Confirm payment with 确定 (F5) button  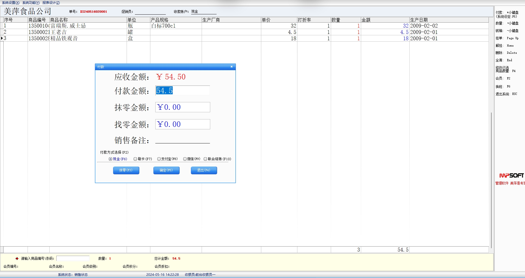(x=166, y=170)
